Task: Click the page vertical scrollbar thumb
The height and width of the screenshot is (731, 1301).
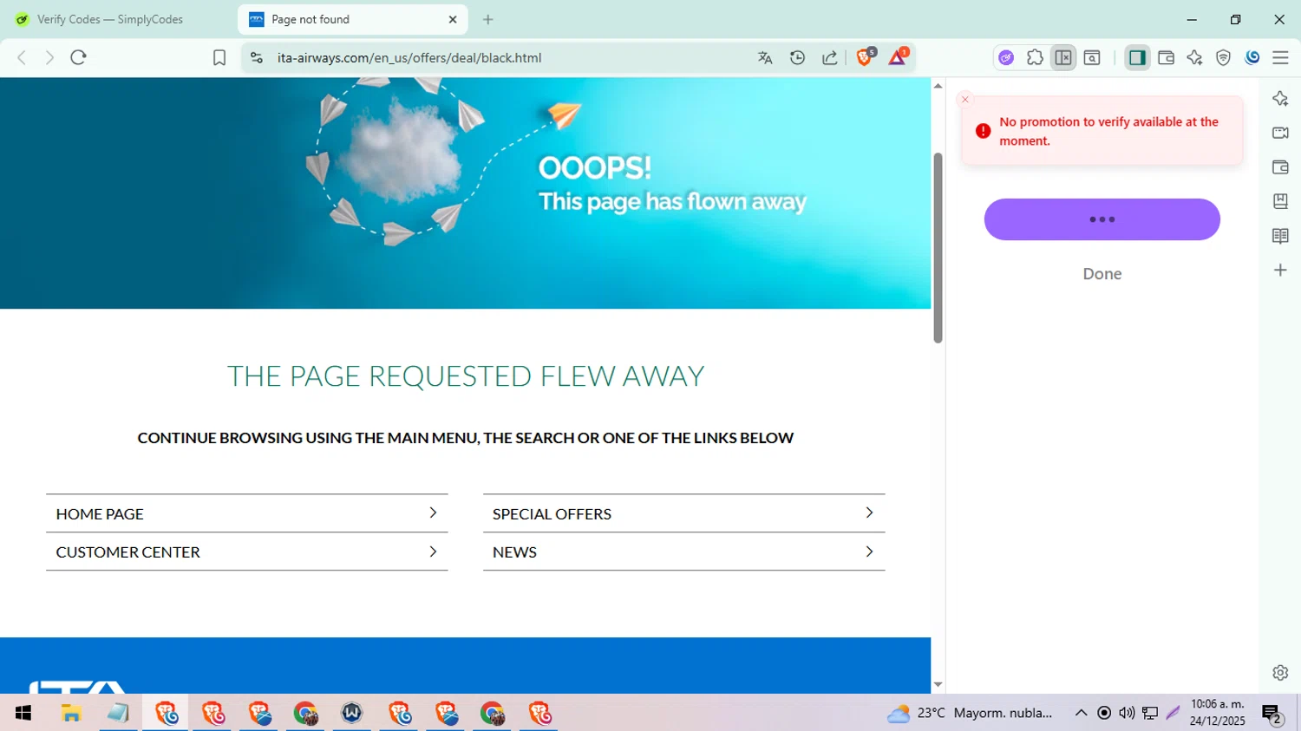Action: [x=938, y=248]
